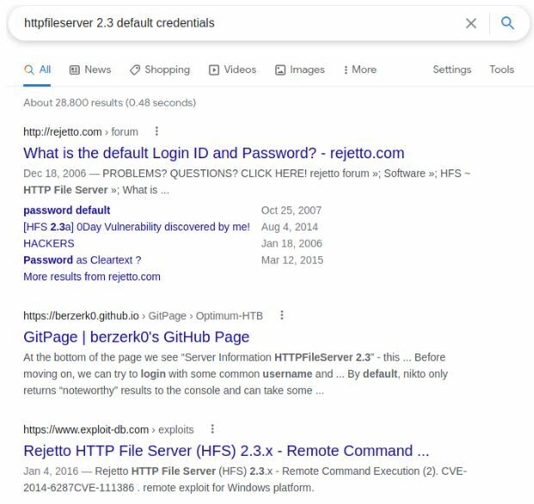Click the 'Oct 25, 2007' date entry
This screenshot has width=534, height=504.
coord(292,211)
